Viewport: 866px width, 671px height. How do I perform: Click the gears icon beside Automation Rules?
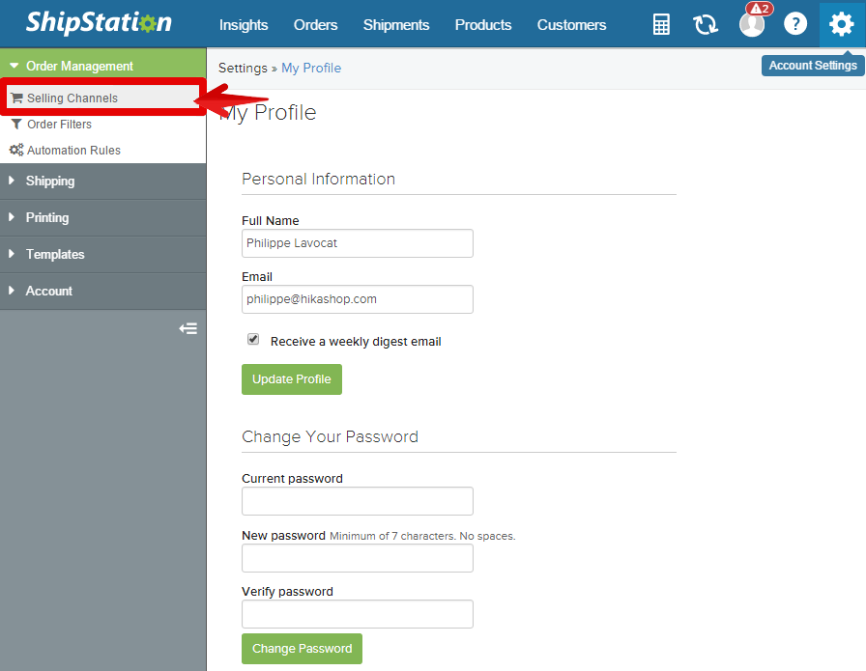[16, 150]
